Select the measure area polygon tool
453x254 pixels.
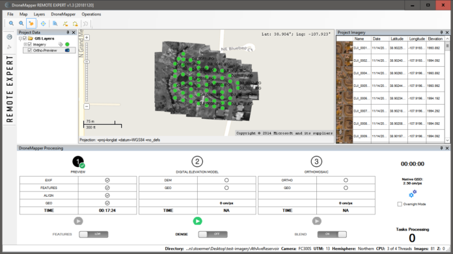pyautogui.click(x=75, y=23)
